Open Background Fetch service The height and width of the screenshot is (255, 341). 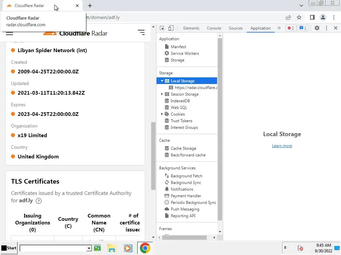click(186, 176)
